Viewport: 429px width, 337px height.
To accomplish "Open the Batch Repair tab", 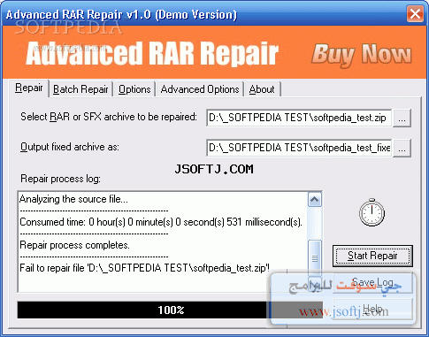I will (x=80, y=89).
